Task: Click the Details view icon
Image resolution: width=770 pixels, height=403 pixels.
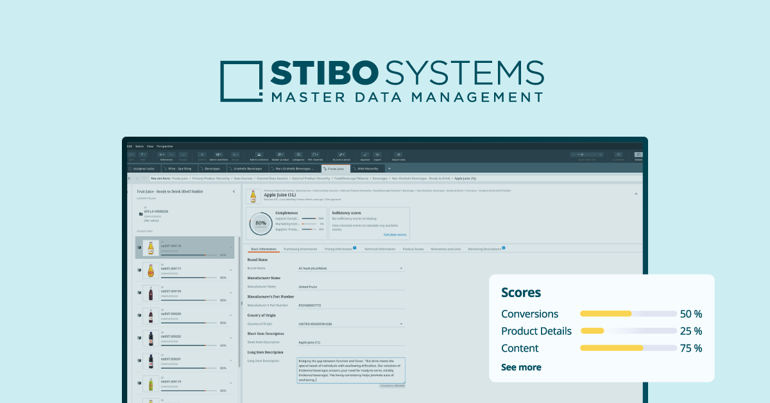Action: (638, 155)
